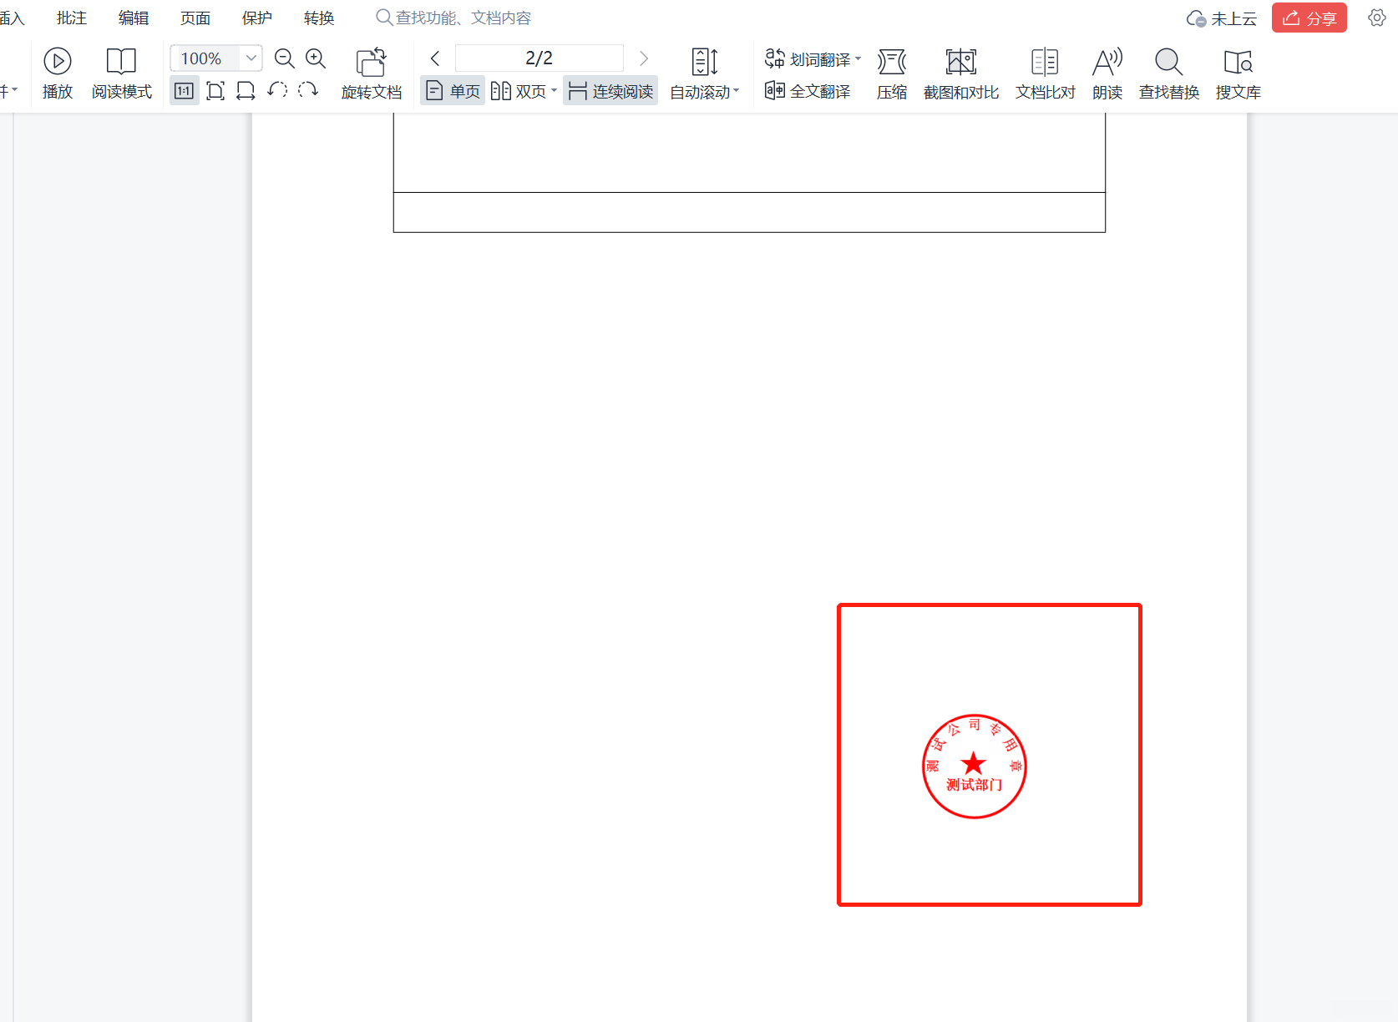Switch to 双页 double page view
Viewport: 1398px width, 1022px height.
pyautogui.click(x=519, y=91)
